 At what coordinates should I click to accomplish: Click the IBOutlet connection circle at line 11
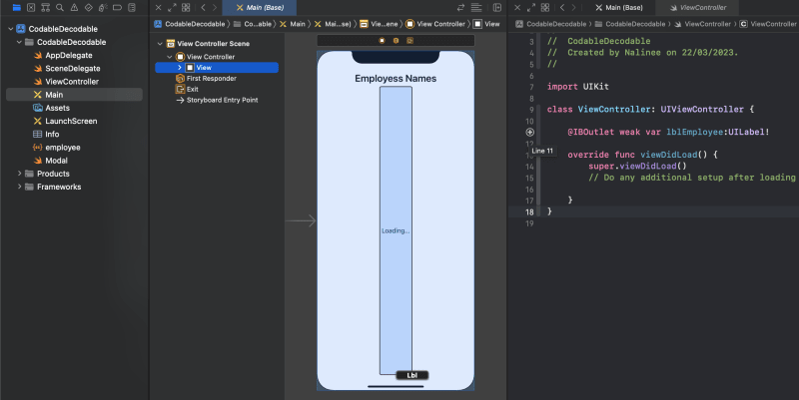click(x=530, y=132)
